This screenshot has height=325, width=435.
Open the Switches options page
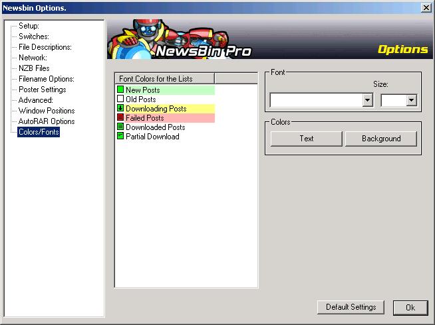33,36
